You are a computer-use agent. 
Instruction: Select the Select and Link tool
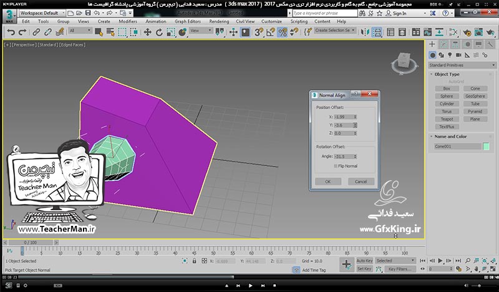[36, 32]
